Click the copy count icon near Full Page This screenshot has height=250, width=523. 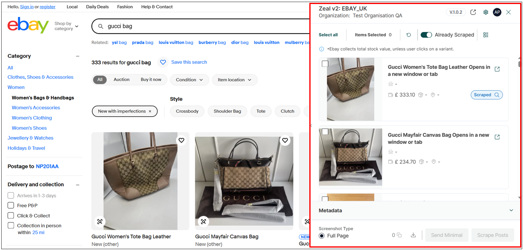point(399,235)
